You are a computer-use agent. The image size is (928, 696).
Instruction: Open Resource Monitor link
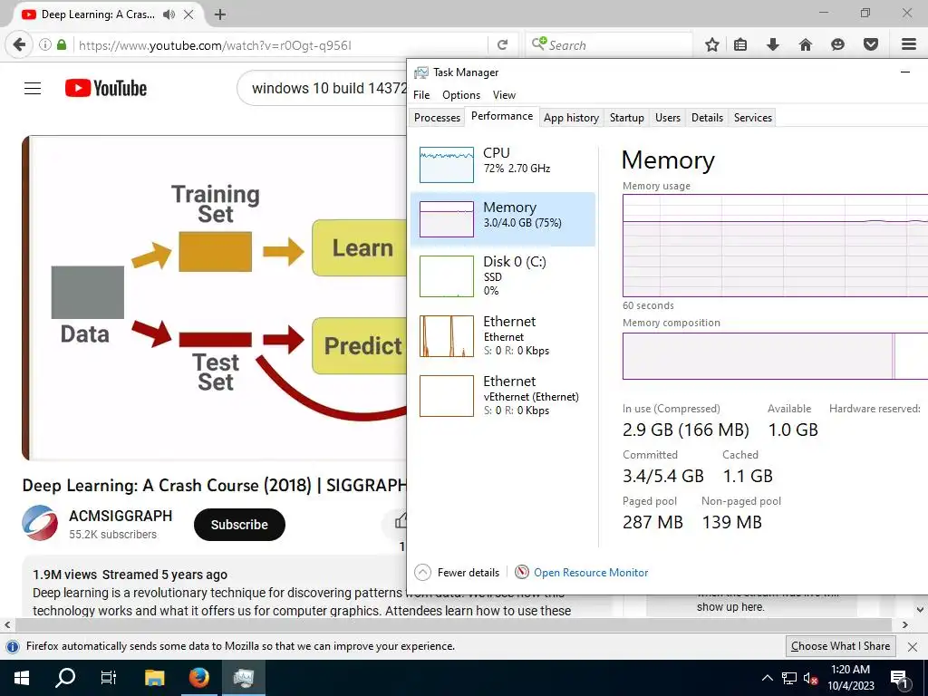(x=581, y=573)
